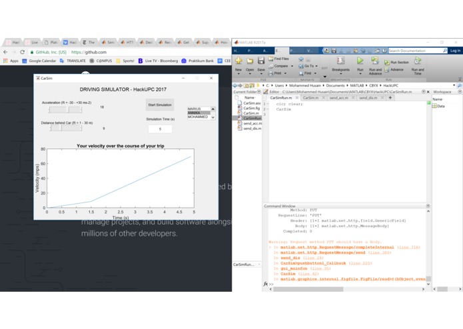Open the Live TV - Bloomberg bookmark
The image size is (463, 329).
pos(159,61)
